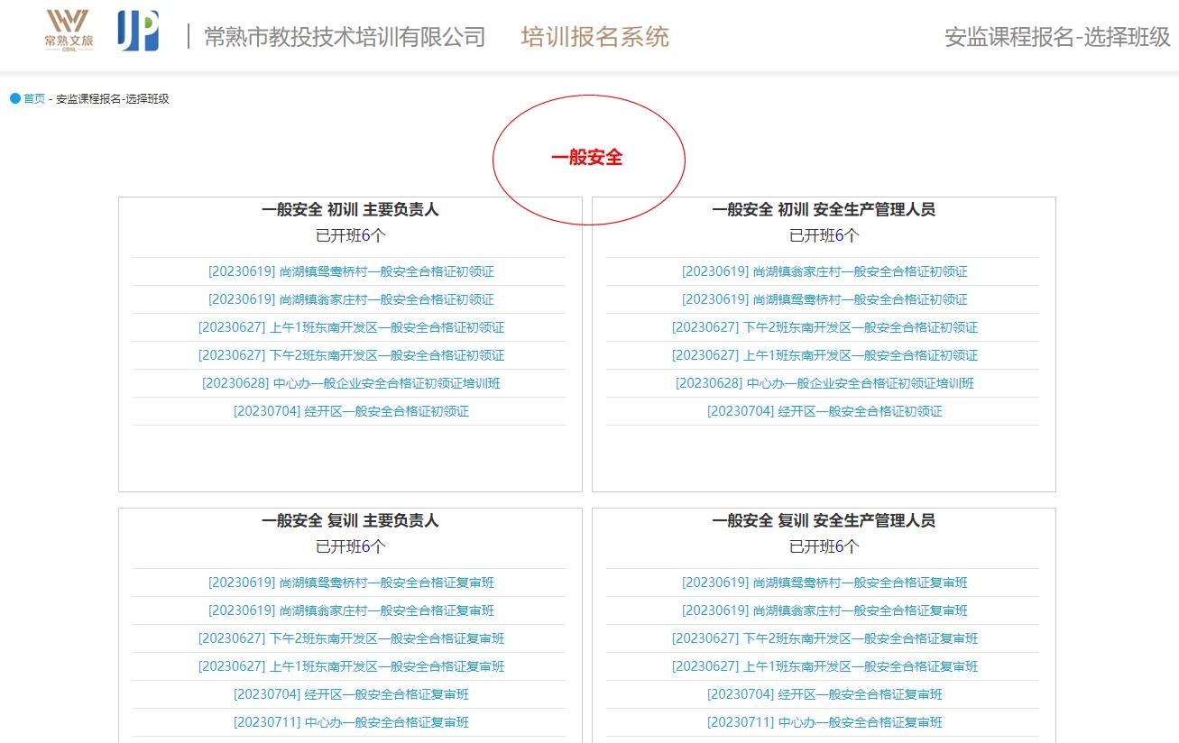The image size is (1179, 743).
Task: Click the blue 6 count in 初训 主要负责人 panel
Action: 370,234
